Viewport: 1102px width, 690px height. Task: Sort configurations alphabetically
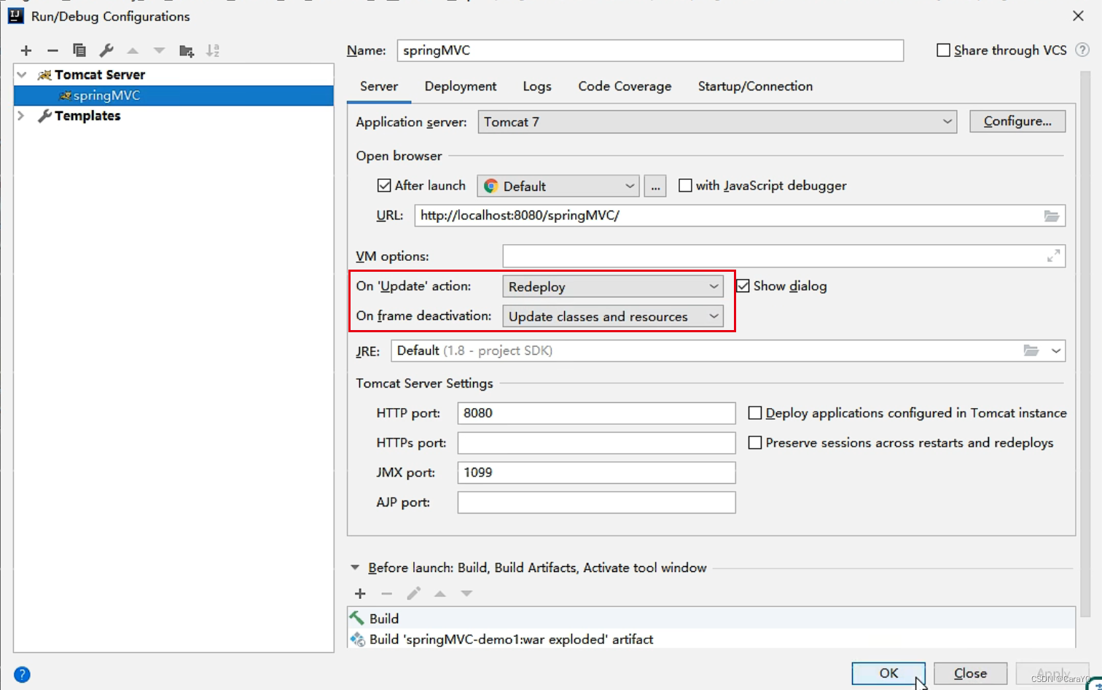click(213, 50)
